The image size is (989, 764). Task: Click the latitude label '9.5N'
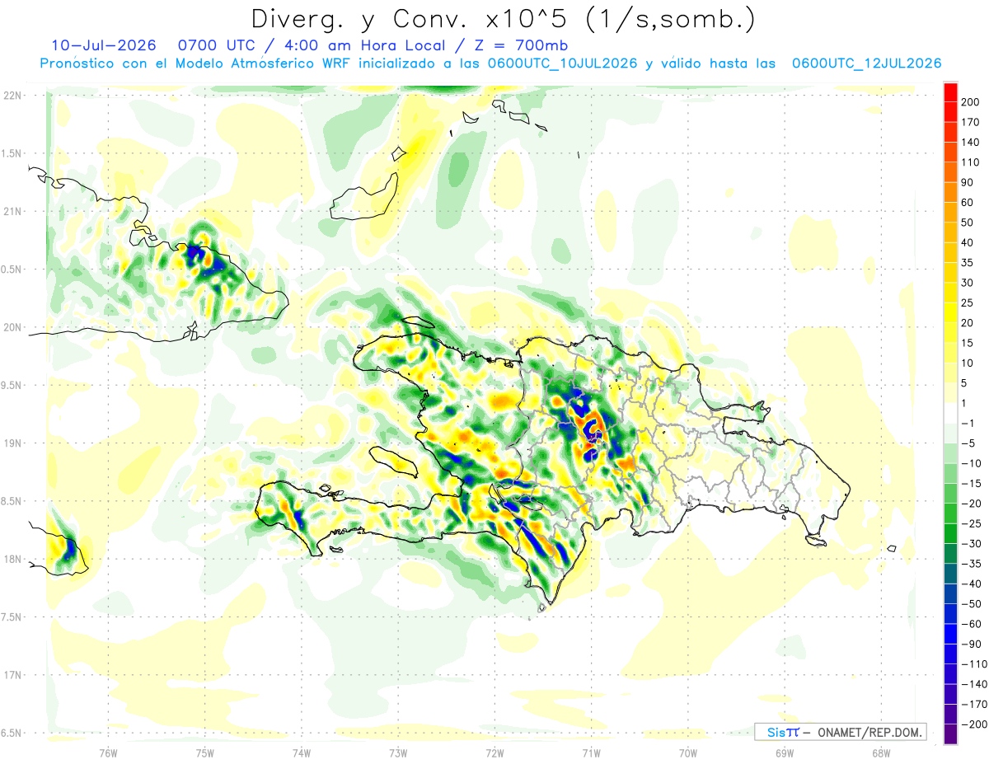pos(11,385)
